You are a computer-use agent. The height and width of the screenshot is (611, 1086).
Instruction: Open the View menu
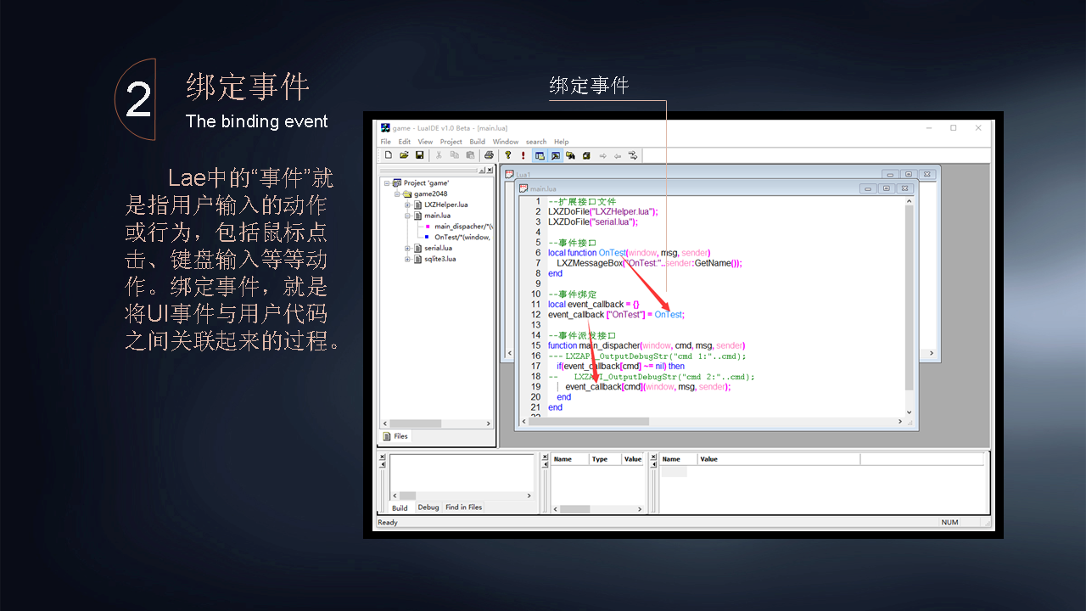click(425, 142)
